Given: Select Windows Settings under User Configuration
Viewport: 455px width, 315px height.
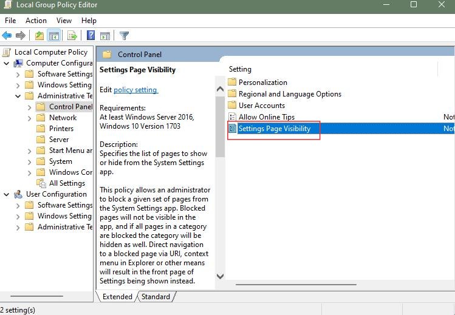Looking at the screenshot, I should point(64,216).
